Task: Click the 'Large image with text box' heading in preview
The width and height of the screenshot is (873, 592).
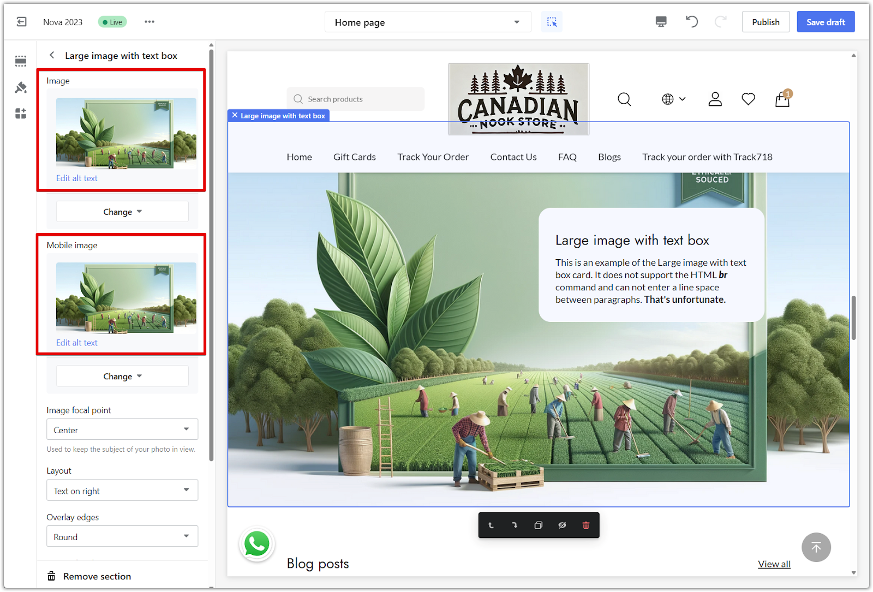Action: 632,241
